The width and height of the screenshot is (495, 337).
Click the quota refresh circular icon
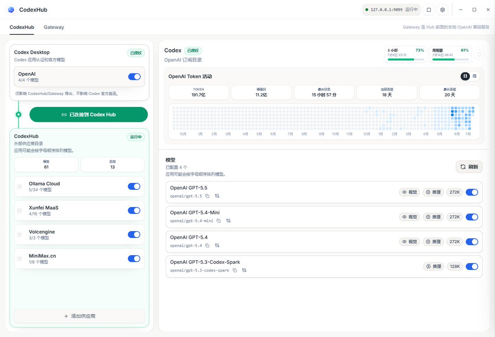coord(479,54)
